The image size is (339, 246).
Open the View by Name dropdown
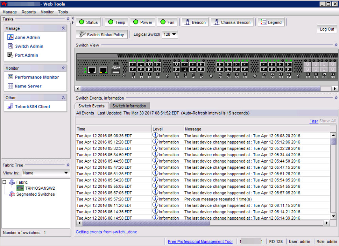pyautogui.click(x=46, y=173)
